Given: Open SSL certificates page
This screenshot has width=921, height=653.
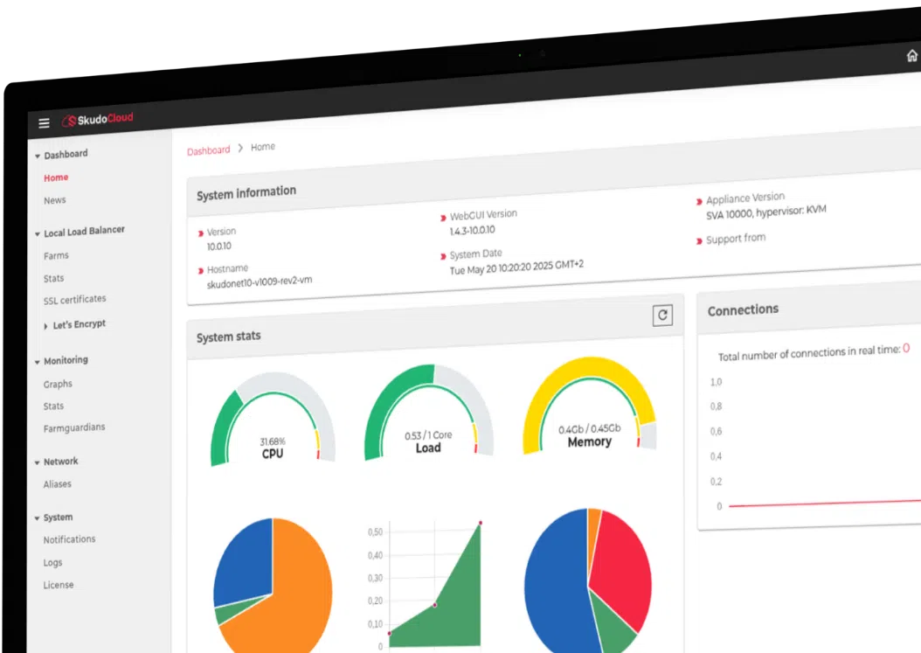Looking at the screenshot, I should point(74,300).
